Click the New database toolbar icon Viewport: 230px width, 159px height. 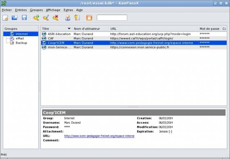point(5,18)
